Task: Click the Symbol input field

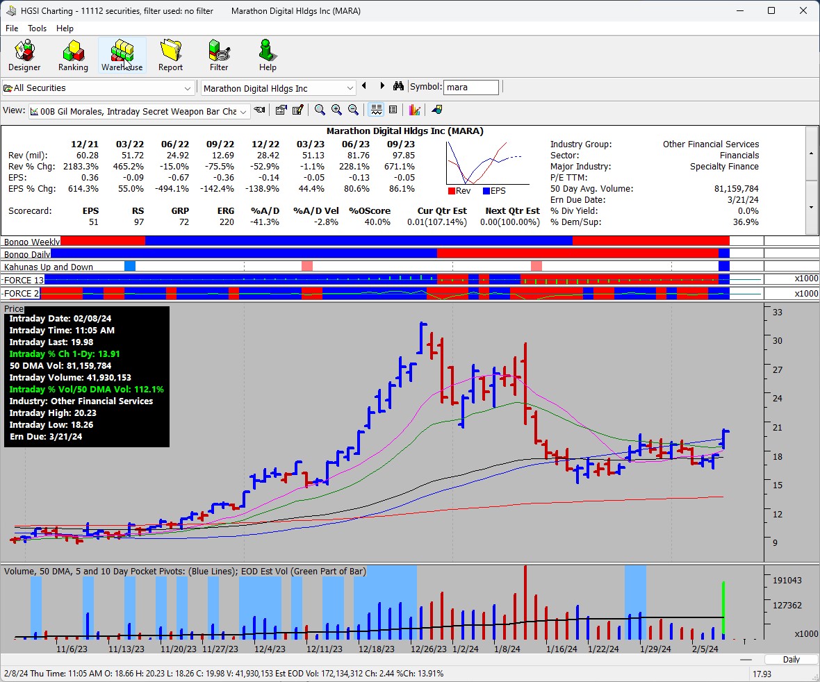Action: (x=470, y=88)
